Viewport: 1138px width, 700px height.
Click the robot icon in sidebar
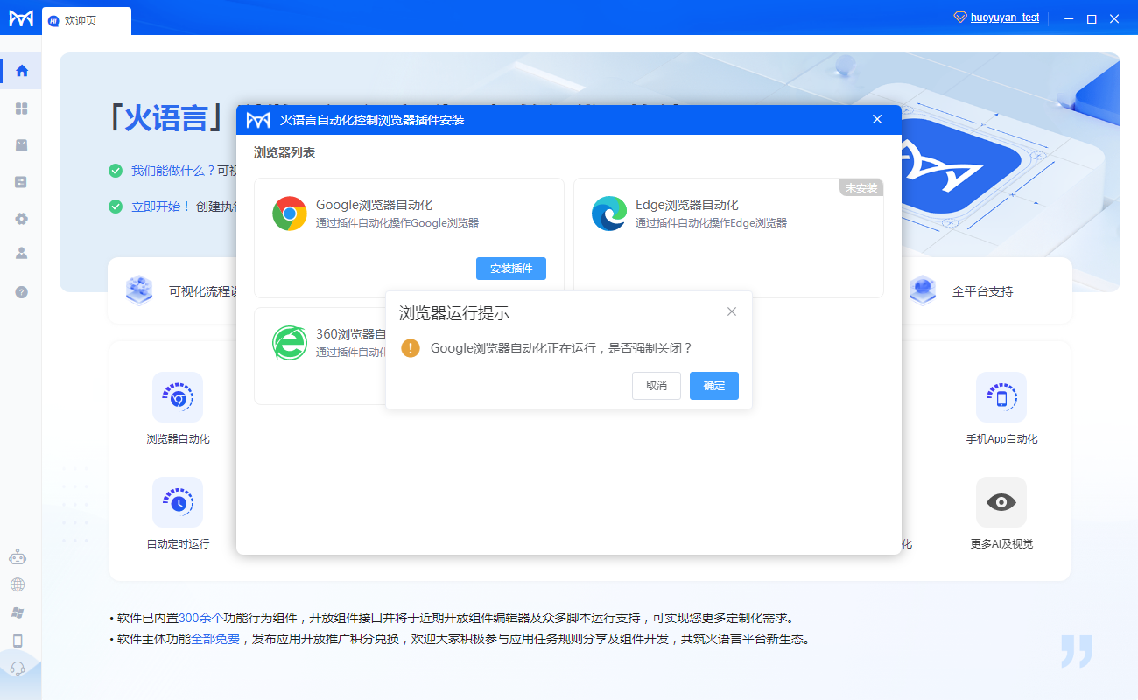pos(18,556)
